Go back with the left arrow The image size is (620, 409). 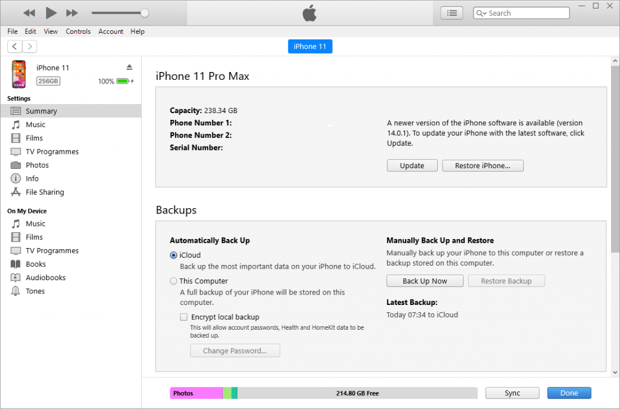tap(15, 46)
